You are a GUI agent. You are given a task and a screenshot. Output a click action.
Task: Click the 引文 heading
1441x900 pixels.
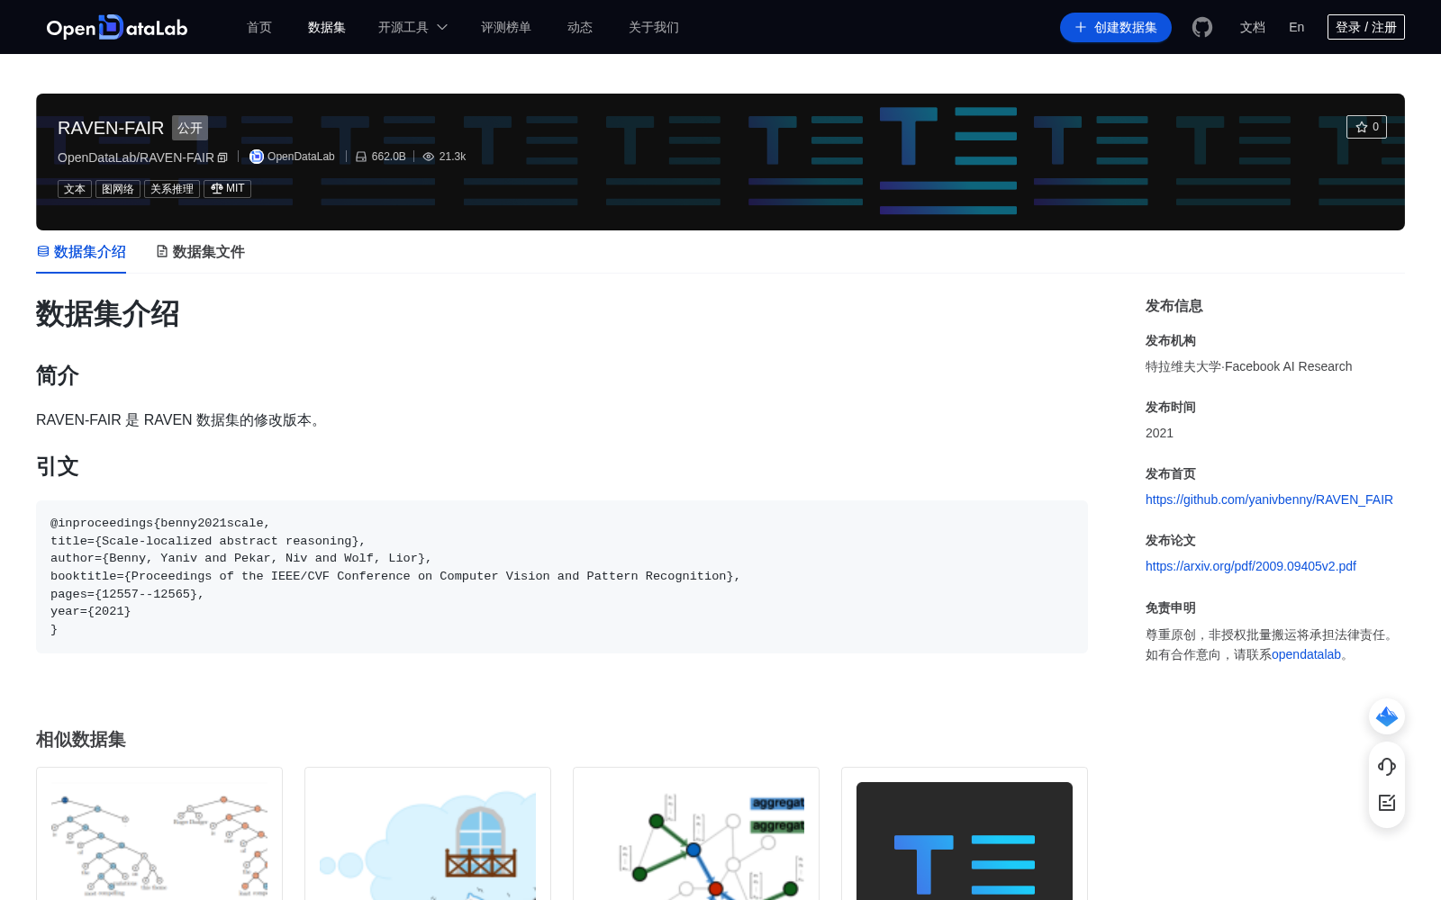(58, 466)
